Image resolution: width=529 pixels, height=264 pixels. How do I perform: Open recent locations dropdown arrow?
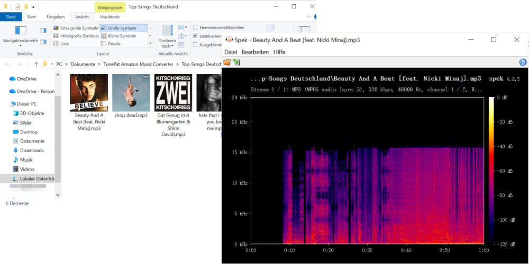(x=29, y=64)
